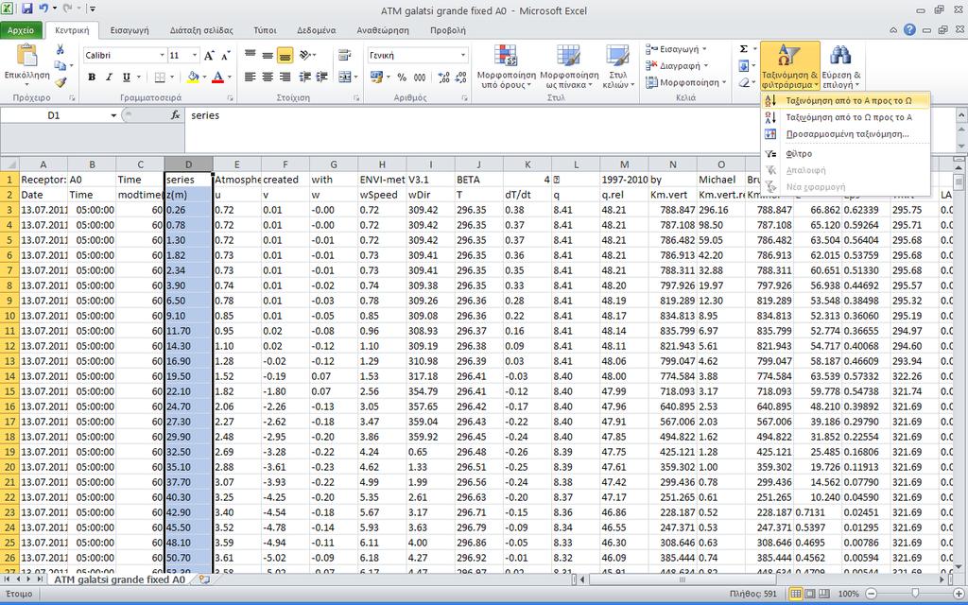Click the zoom slider handle

click(914, 594)
